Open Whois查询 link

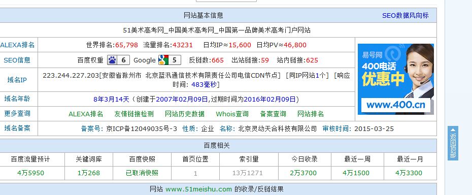click(x=232, y=114)
